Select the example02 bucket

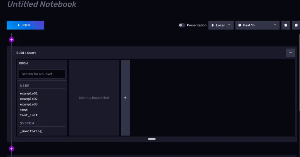[x=29, y=99]
